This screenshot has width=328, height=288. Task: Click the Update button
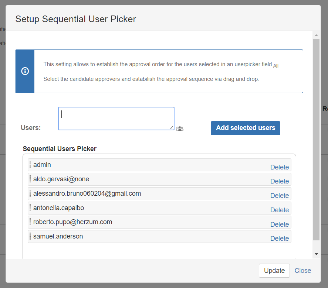click(x=274, y=270)
